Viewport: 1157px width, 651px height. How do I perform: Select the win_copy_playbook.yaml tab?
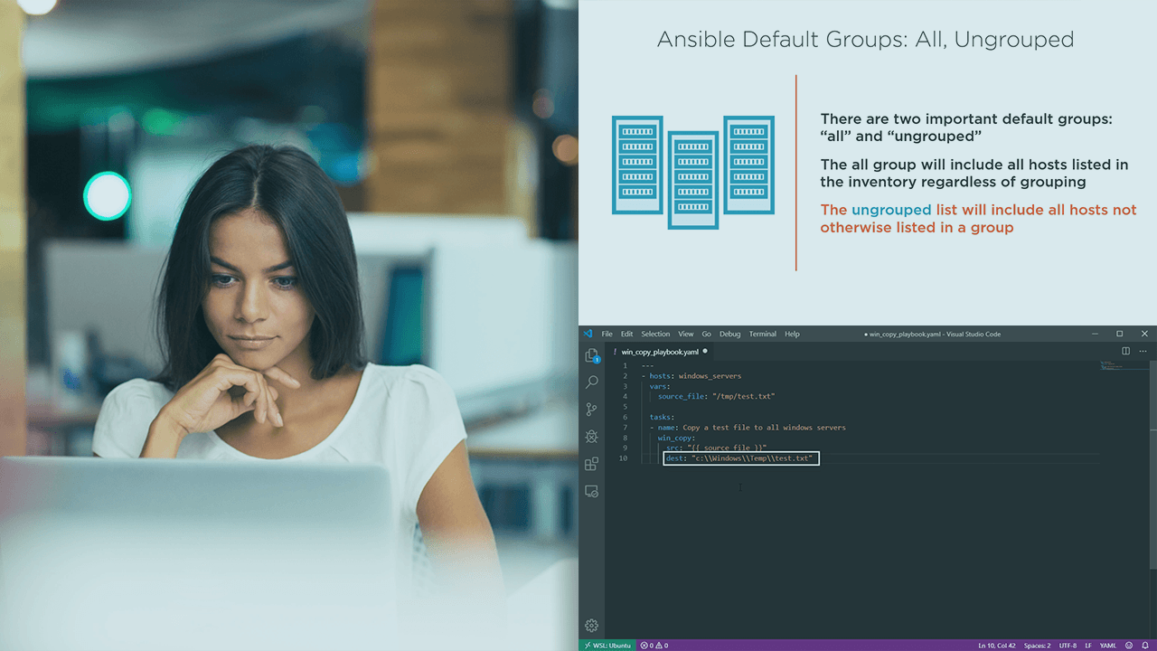click(x=662, y=351)
